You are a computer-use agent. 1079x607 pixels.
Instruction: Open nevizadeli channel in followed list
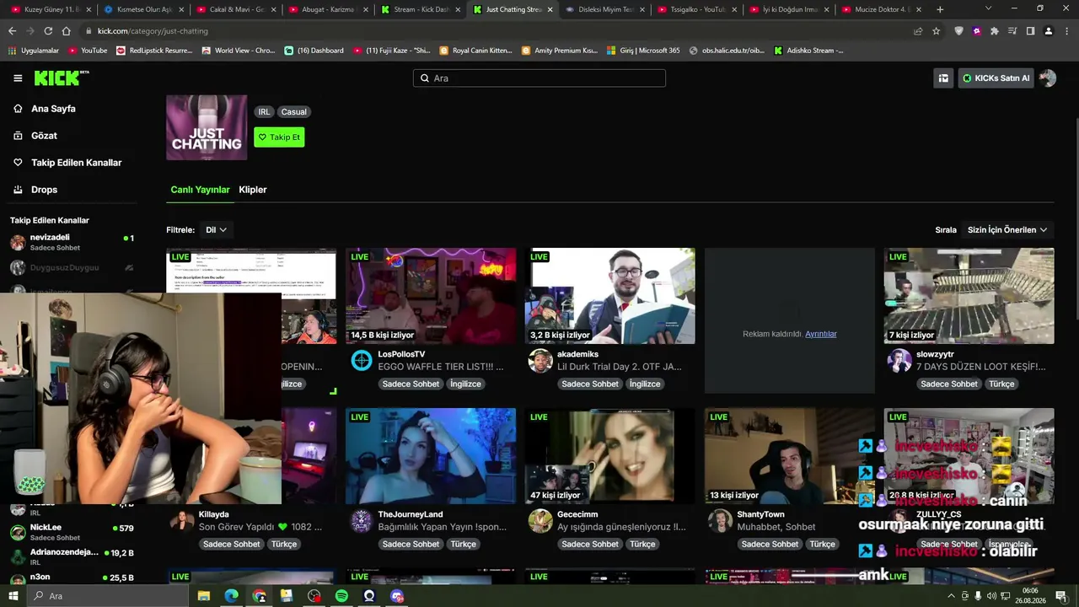click(x=72, y=242)
